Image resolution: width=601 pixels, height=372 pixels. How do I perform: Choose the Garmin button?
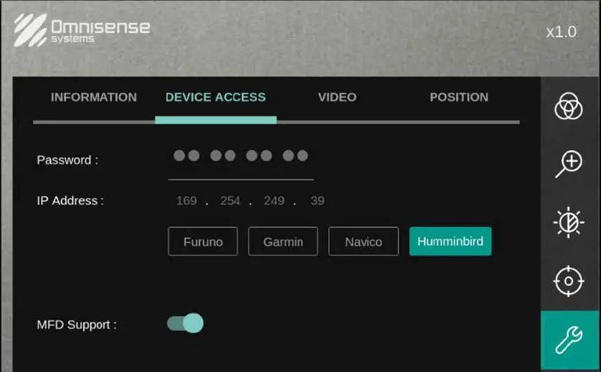coord(283,242)
